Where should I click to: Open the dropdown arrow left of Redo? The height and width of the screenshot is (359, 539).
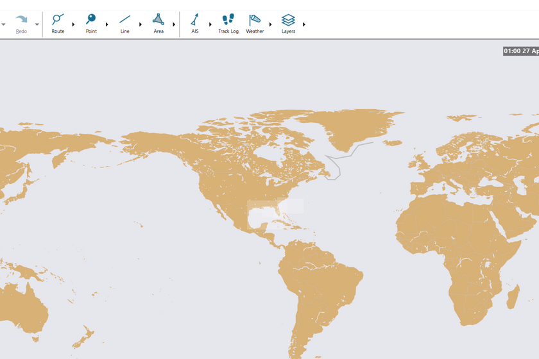click(x=3, y=24)
